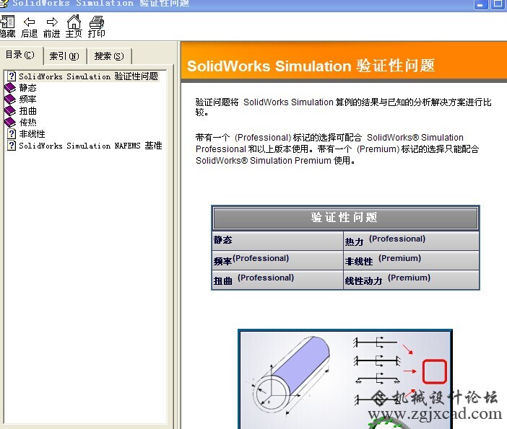Switch to the 目录(C) tab
The width and height of the screenshot is (507, 429).
click(x=22, y=55)
